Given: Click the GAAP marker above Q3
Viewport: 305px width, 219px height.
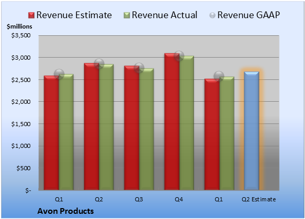Looking at the screenshot, I should [139, 68].
